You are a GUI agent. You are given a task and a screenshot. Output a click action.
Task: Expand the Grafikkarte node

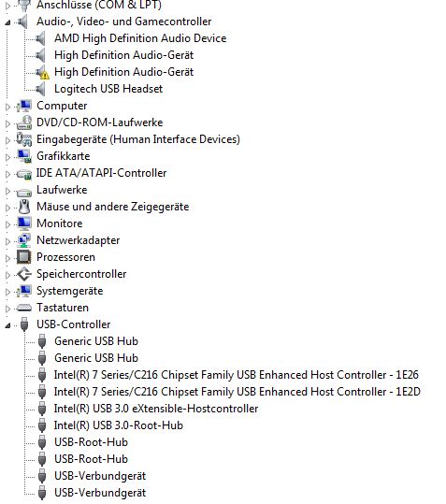8,157
